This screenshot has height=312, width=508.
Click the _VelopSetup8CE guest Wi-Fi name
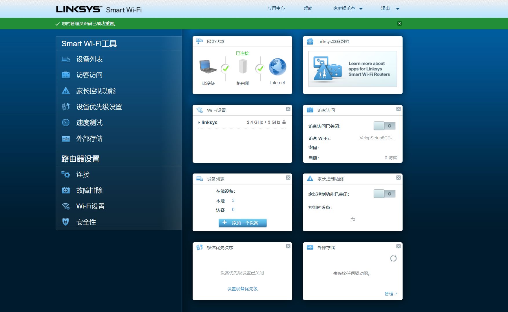(x=376, y=138)
